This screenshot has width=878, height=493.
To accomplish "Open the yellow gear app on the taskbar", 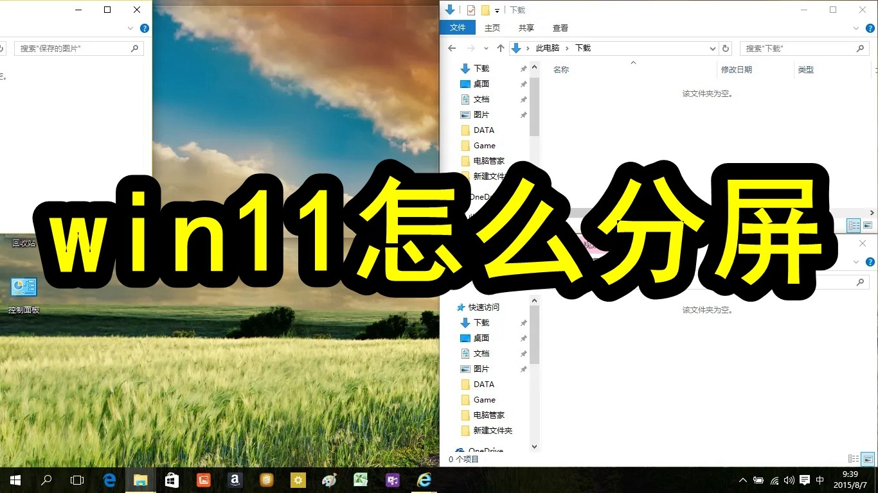I will [298, 480].
